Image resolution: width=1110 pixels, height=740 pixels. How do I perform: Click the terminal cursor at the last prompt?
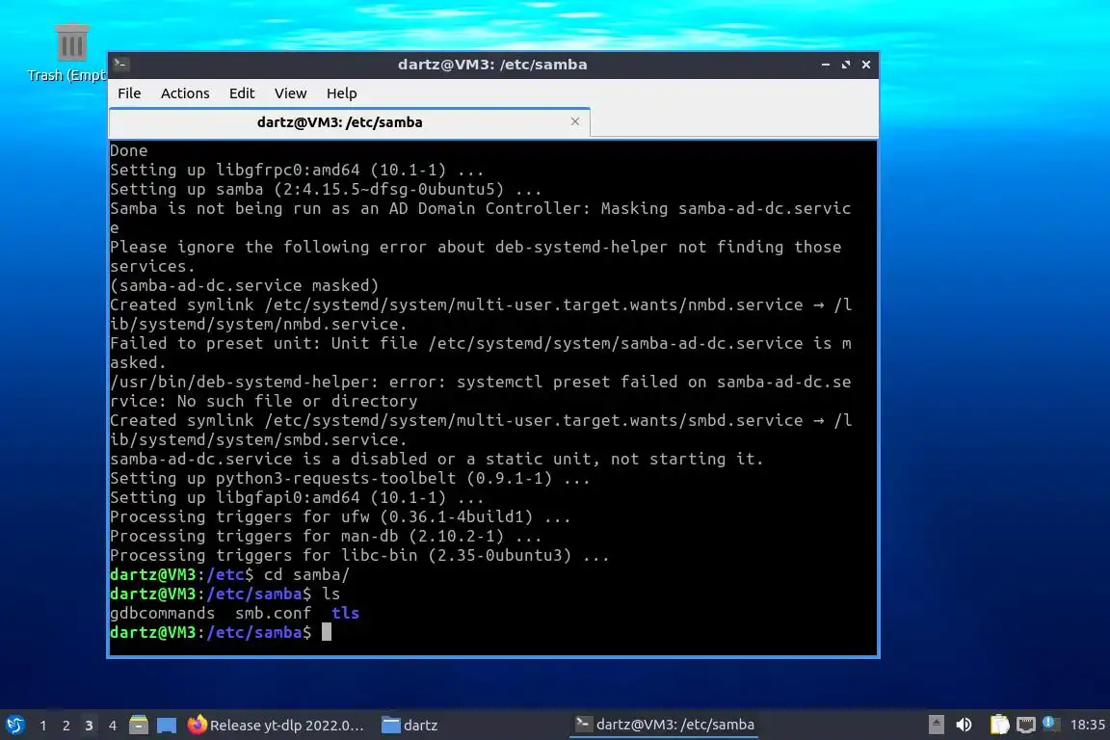[x=327, y=632]
